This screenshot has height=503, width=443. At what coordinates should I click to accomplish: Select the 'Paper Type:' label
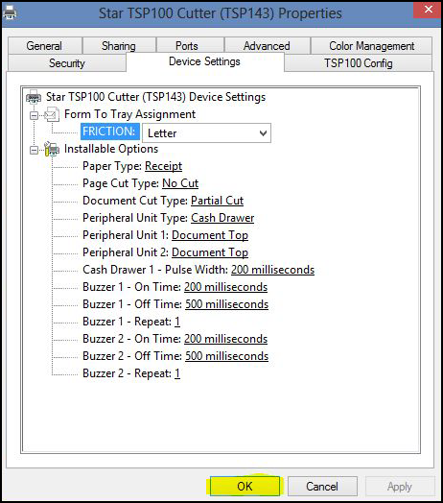click(112, 166)
